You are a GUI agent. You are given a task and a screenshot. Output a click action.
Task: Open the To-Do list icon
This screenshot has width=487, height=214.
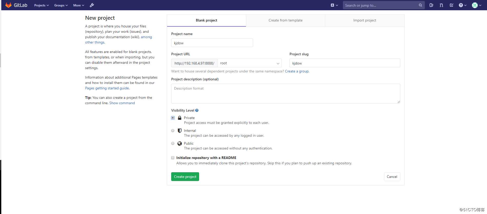pos(451,5)
